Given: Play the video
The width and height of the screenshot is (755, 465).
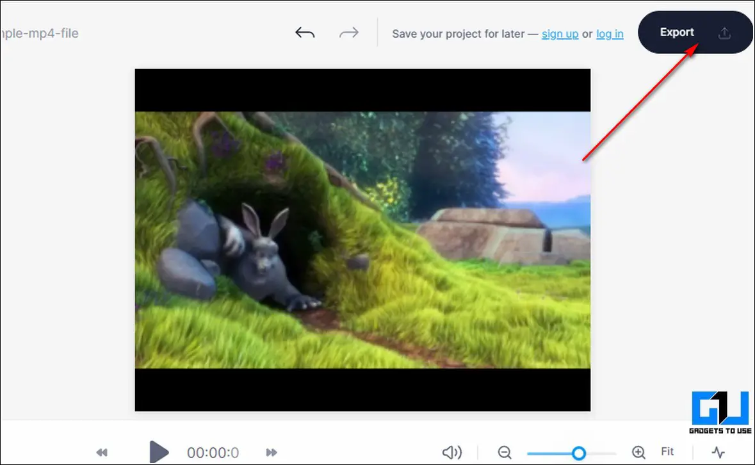Looking at the screenshot, I should [159, 452].
